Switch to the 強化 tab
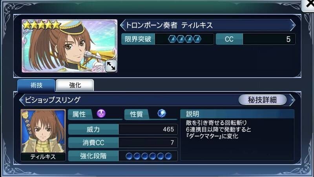 tap(75, 85)
